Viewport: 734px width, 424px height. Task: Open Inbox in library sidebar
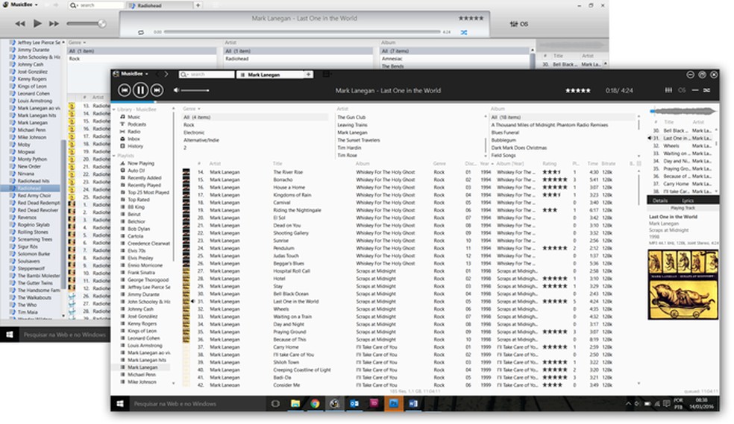(134, 139)
